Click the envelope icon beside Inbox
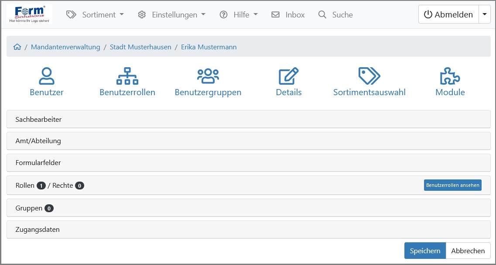496x265 pixels. [x=276, y=14]
